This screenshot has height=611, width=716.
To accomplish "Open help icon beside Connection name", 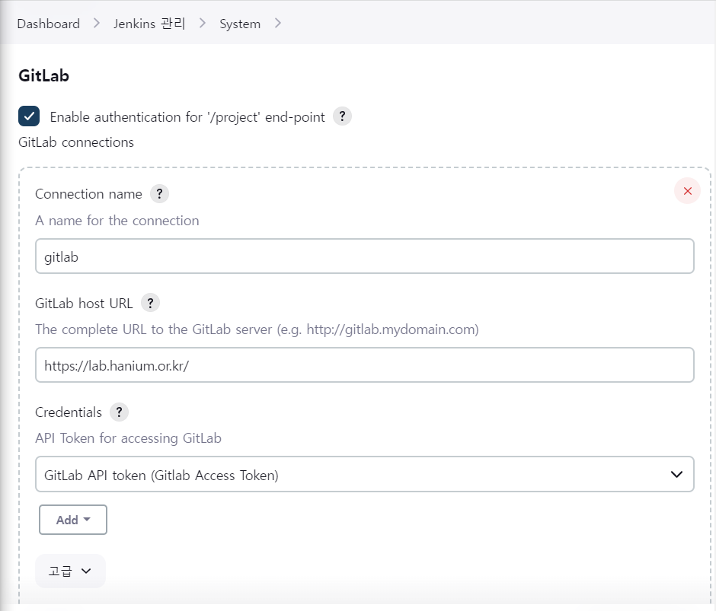I will [159, 193].
